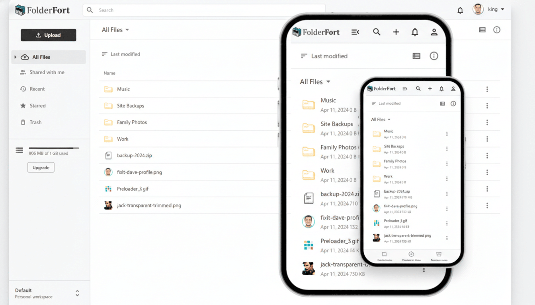Screen dimensions: 535x305
Task: Toggle the layout view icon on the tablet
Action: [416, 56]
